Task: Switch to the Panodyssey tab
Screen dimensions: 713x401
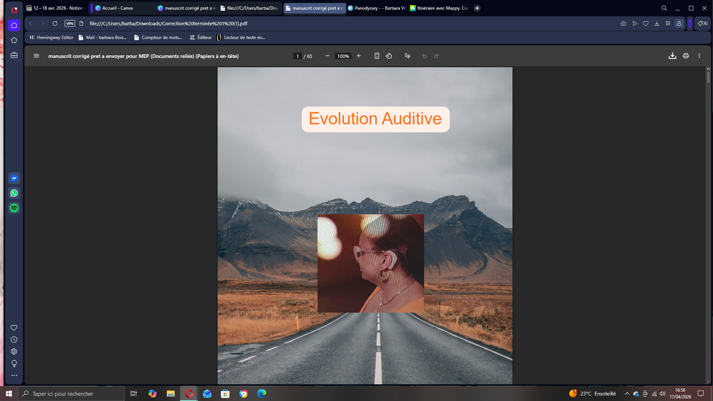Action: [x=377, y=8]
